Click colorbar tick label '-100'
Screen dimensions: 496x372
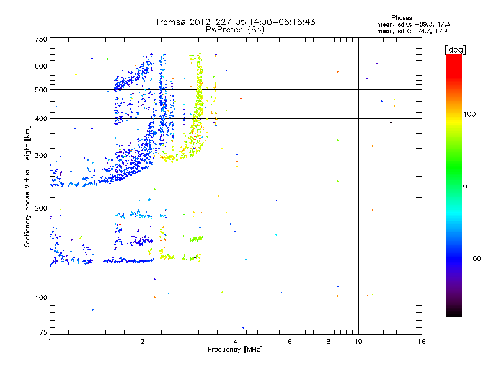(472, 259)
